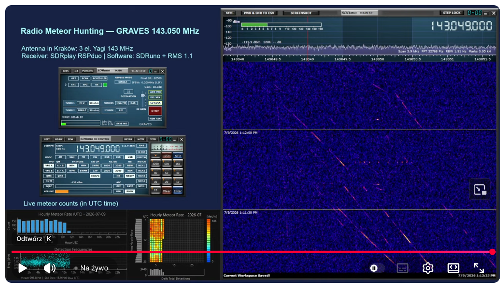Select CW mode in RX CONTROL
500x284 pixels.
tap(95, 157)
